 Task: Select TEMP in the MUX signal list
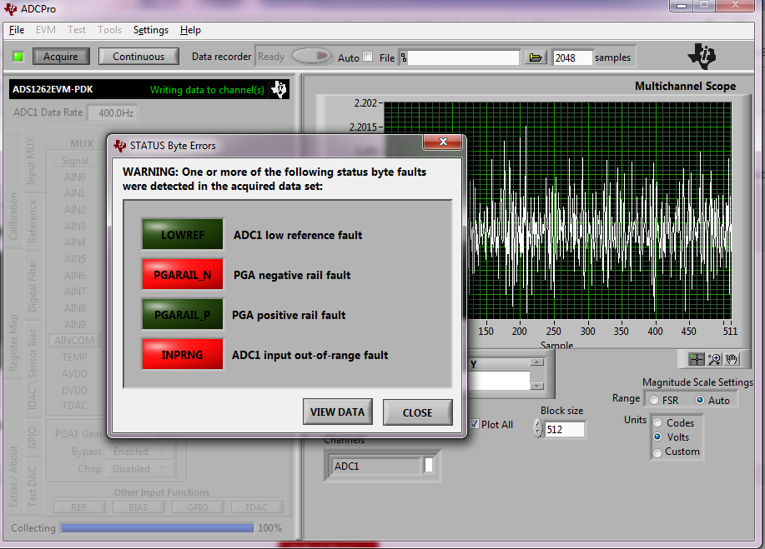[x=74, y=357]
